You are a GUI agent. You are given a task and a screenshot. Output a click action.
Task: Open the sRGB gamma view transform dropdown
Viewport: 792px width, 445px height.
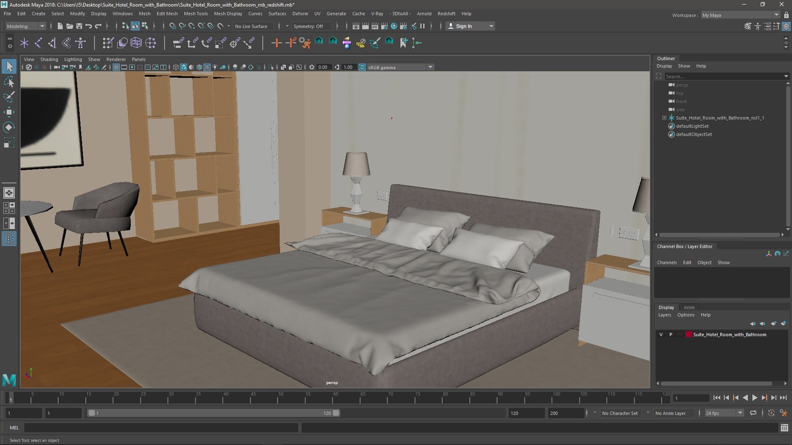coord(400,67)
